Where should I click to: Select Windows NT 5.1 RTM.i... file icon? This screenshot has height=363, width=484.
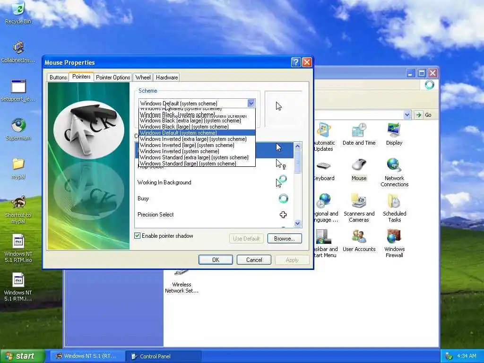(18, 287)
